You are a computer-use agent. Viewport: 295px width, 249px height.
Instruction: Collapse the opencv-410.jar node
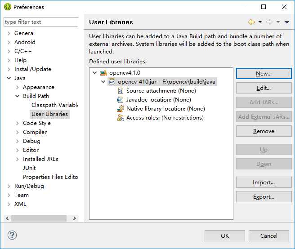tap(103, 82)
